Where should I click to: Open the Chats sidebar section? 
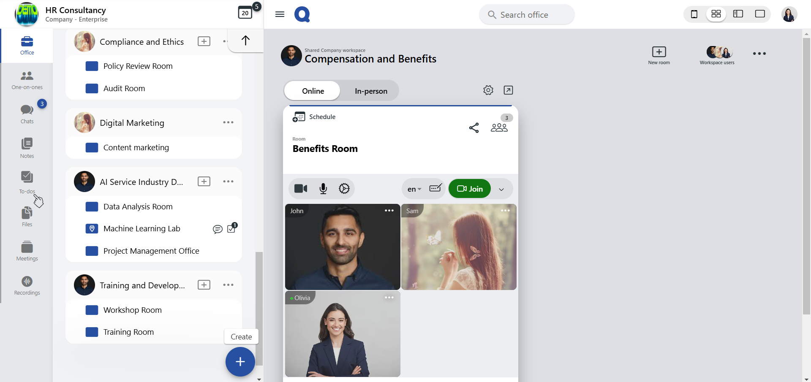[27, 114]
